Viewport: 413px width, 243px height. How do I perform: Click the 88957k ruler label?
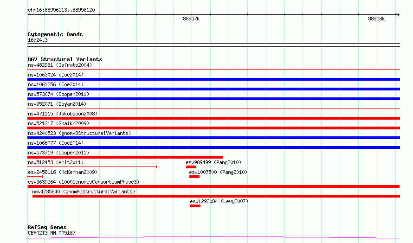click(x=191, y=19)
